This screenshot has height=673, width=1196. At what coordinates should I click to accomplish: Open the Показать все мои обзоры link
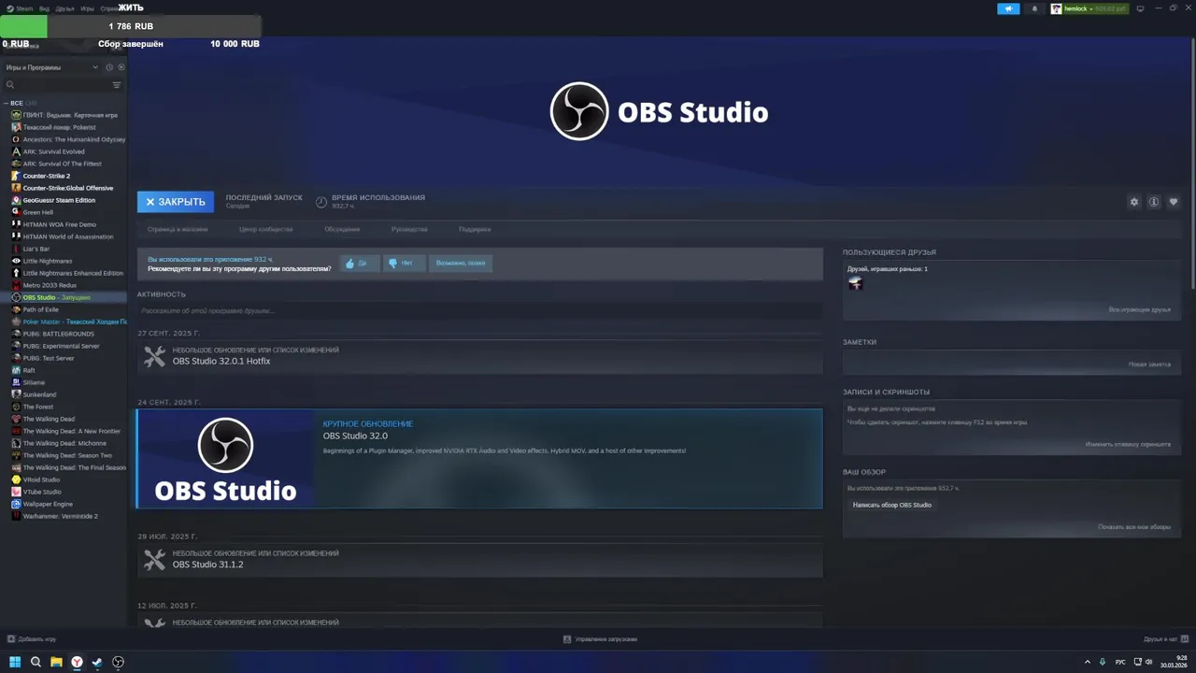tap(1134, 527)
